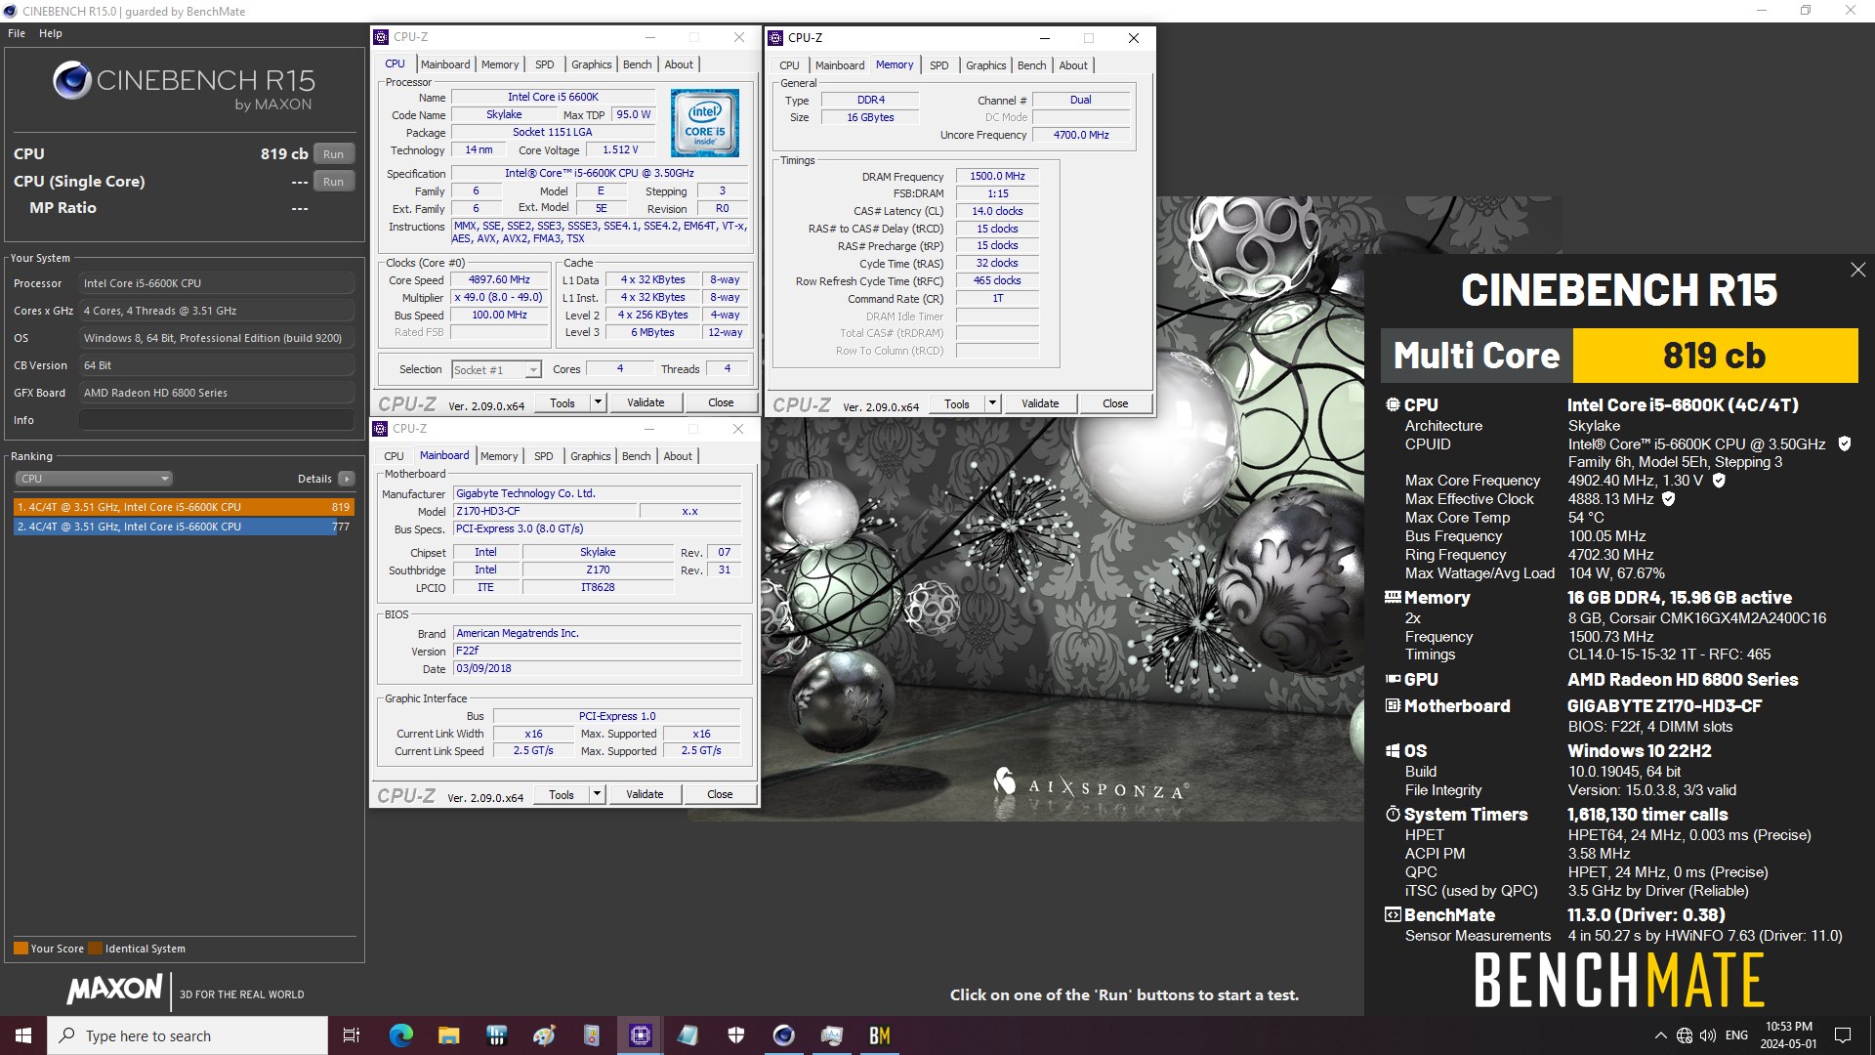Expand Tools dropdown arrow in Mainboard CPU-Z window
The height and width of the screenshot is (1055, 1875).
(x=597, y=795)
